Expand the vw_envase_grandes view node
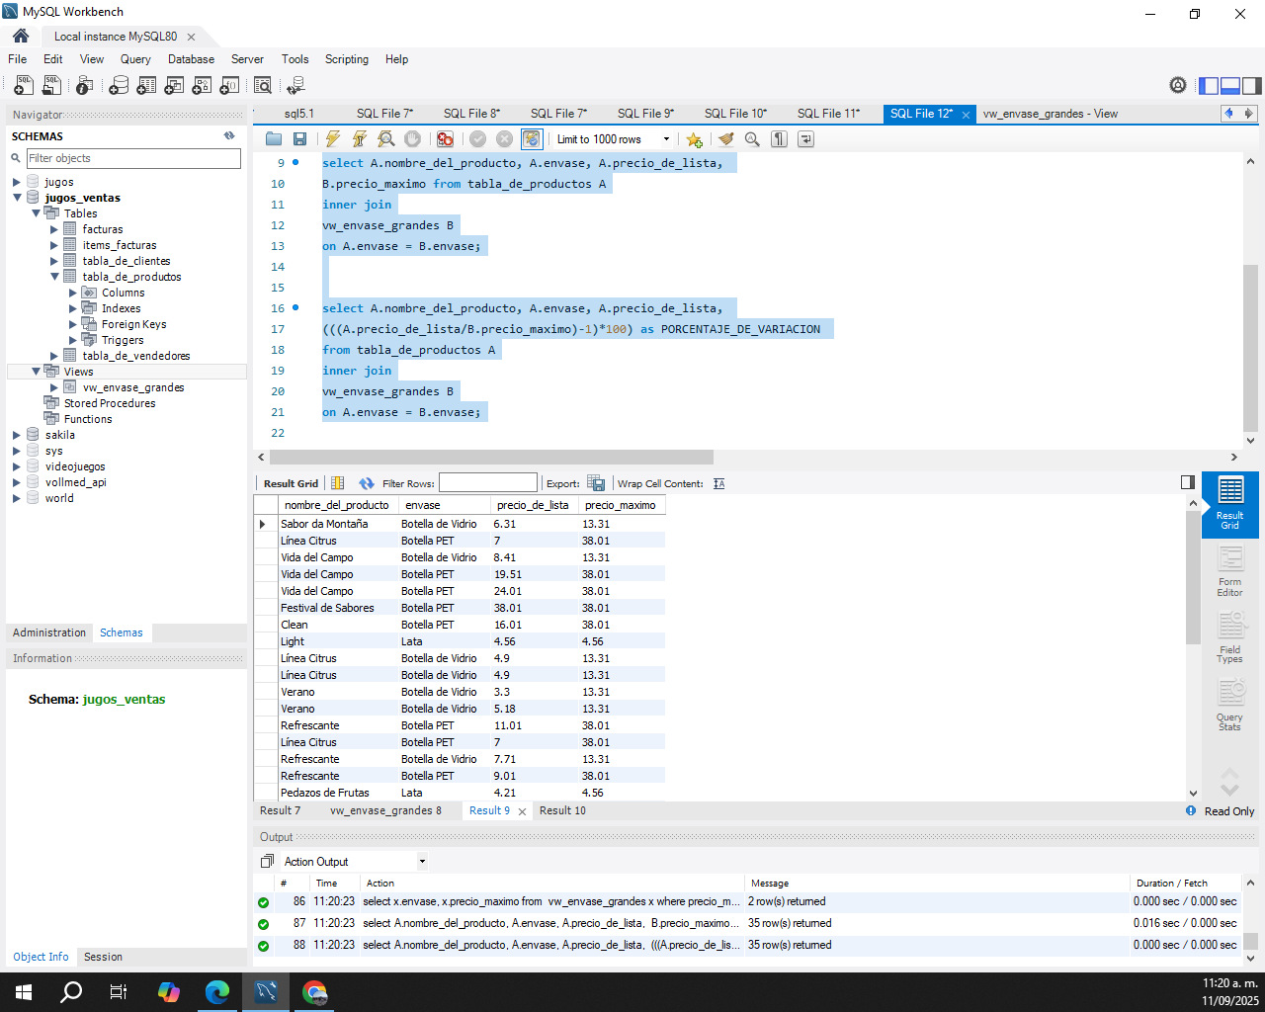The image size is (1265, 1012). 54,387
